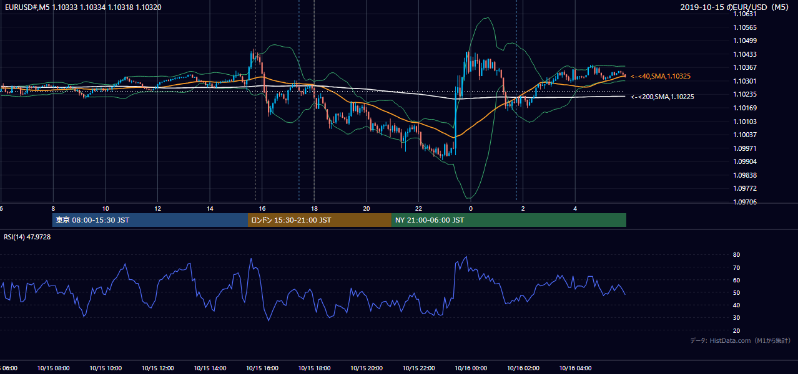Click the 10/15 12:00 time label
Image resolution: width=798 pixels, height=374 pixels.
[157, 368]
